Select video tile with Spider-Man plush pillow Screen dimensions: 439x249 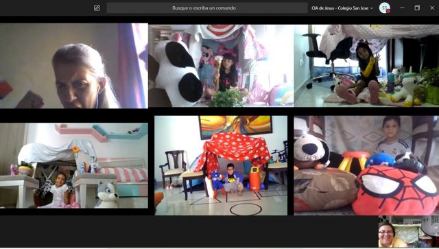pos(366,165)
